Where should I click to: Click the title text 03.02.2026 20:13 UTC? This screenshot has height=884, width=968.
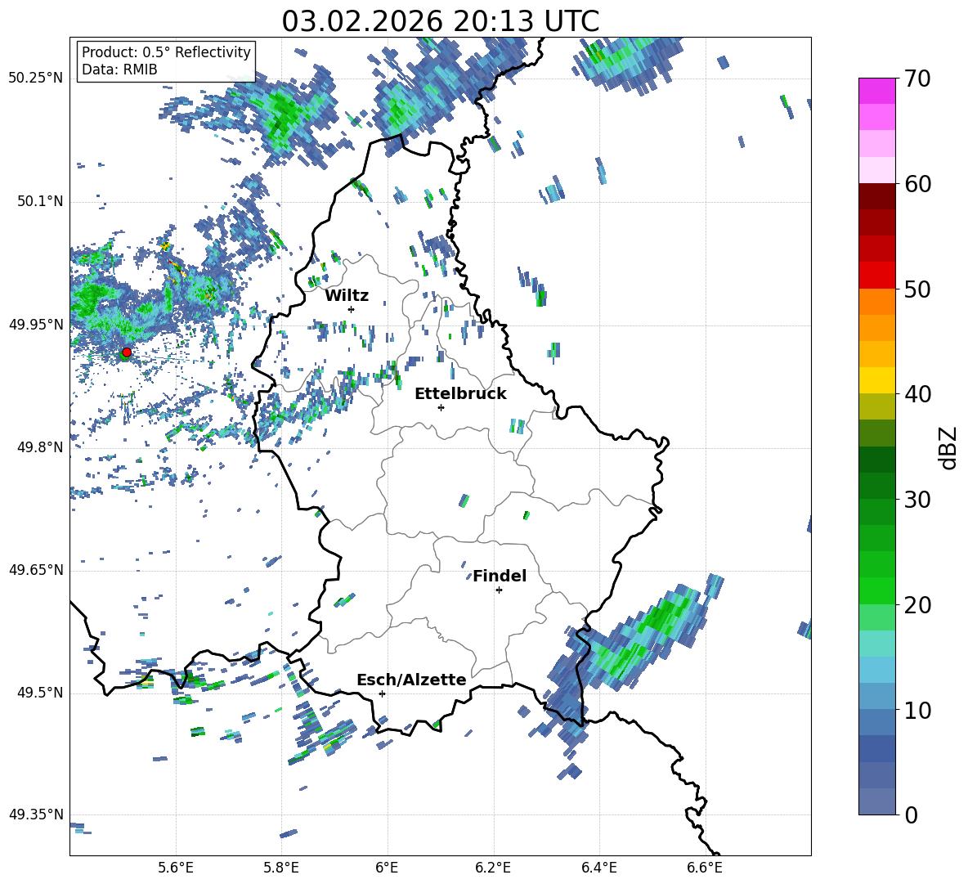[440, 21]
